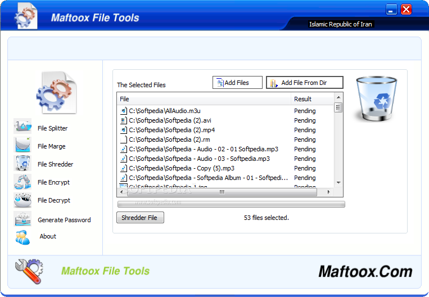Open Generate Password from the sidebar
Screen dimensions: 429x297
[64, 220]
